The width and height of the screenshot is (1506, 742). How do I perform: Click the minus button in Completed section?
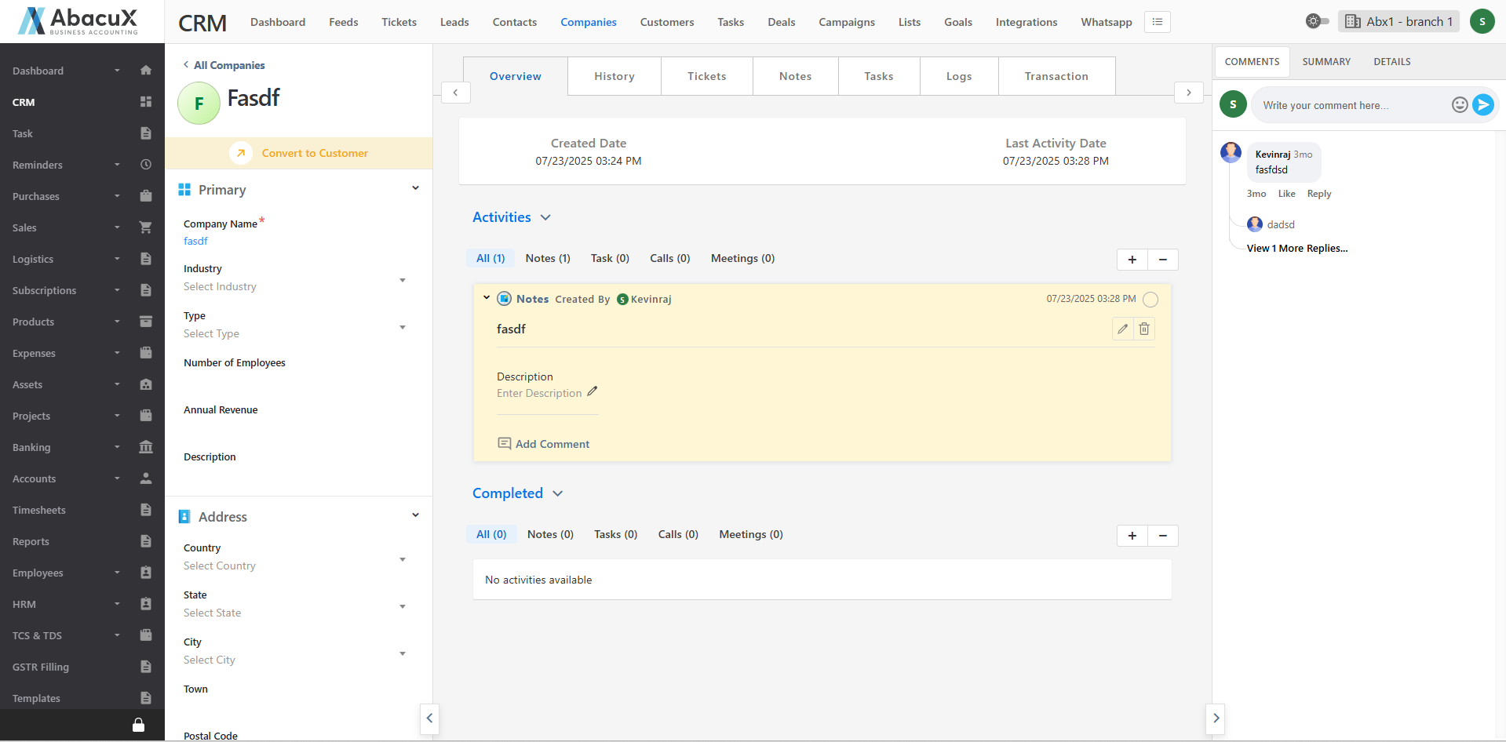1163,536
